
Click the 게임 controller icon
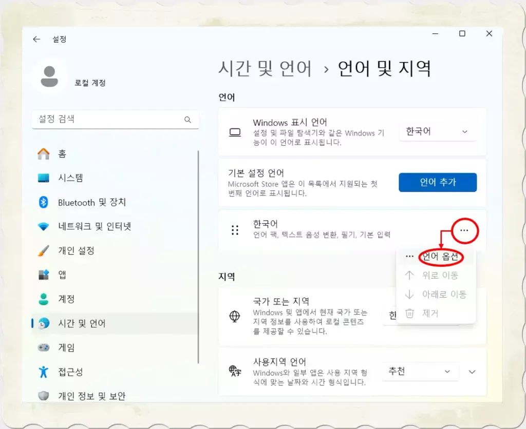[44, 347]
